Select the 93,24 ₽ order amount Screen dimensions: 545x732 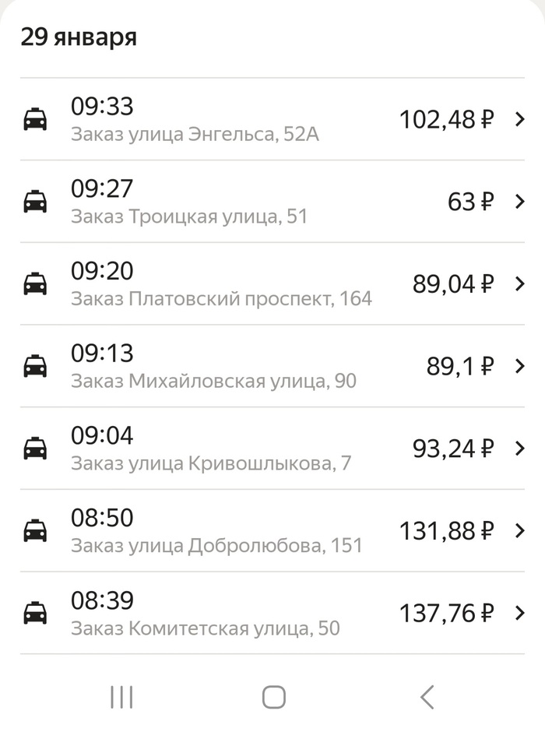[453, 449]
